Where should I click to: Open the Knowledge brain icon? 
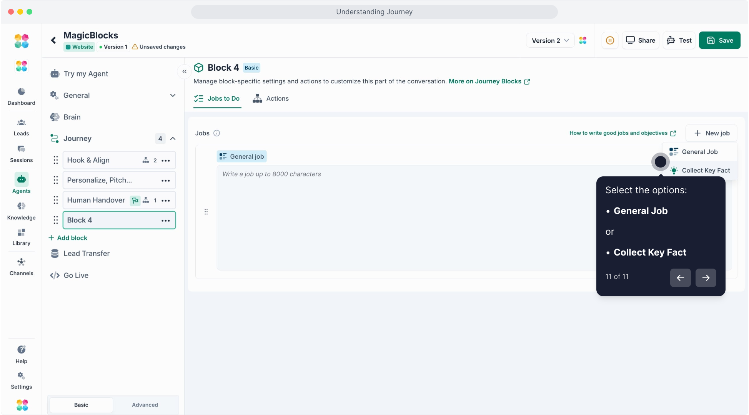[21, 206]
